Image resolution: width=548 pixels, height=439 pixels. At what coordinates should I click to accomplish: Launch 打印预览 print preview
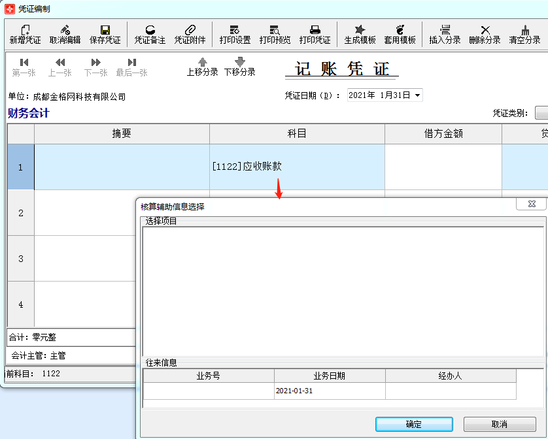275,34
